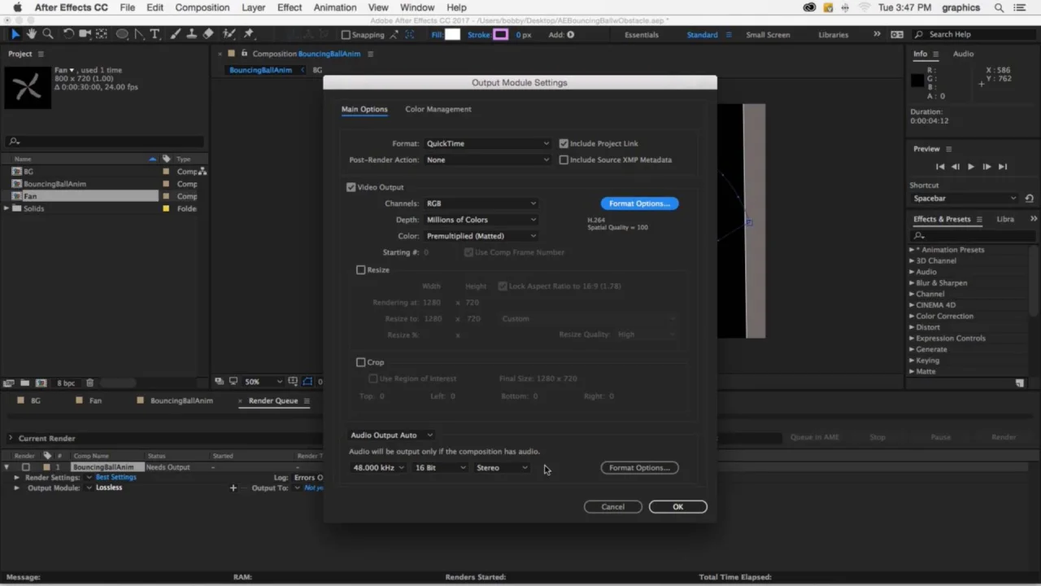Create a new composition from Project panel
Viewport: 1041px width, 586px height.
pos(41,383)
